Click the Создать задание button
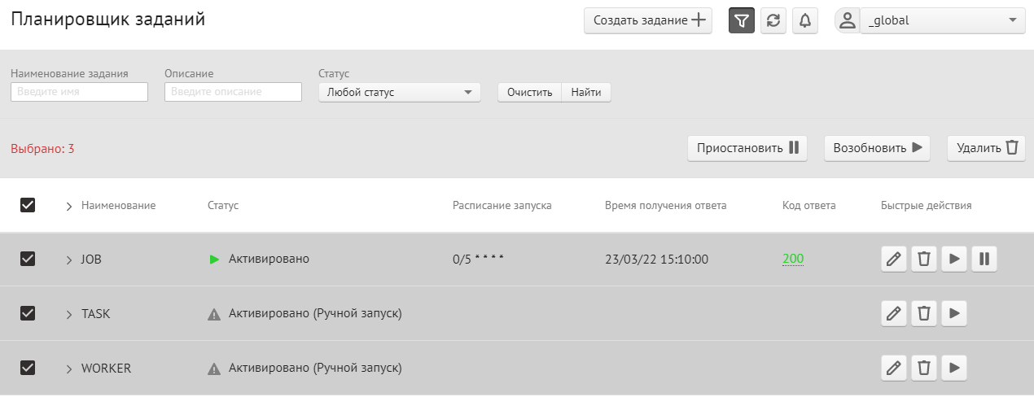This screenshot has width=1034, height=397. click(x=648, y=21)
